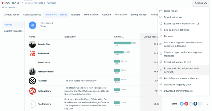Open the Buying mindset tab

pyautogui.click(x=139, y=14)
